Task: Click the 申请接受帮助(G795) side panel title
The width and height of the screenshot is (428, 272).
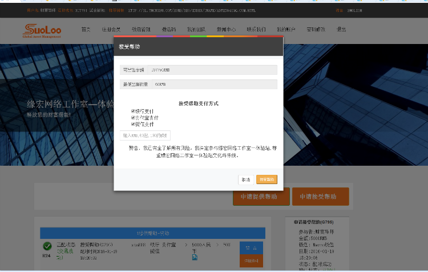Action: 314,222
